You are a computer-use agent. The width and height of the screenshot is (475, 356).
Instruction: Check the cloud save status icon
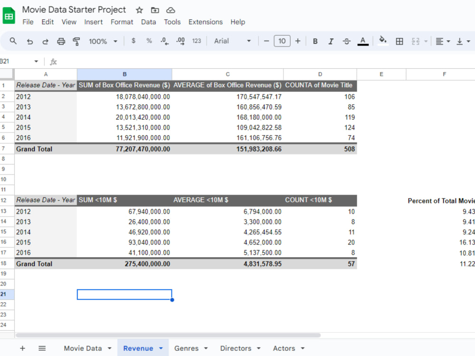pyautogui.click(x=171, y=10)
